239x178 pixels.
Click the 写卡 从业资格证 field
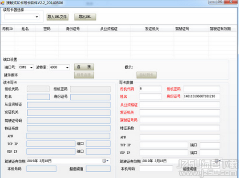coord(180,105)
